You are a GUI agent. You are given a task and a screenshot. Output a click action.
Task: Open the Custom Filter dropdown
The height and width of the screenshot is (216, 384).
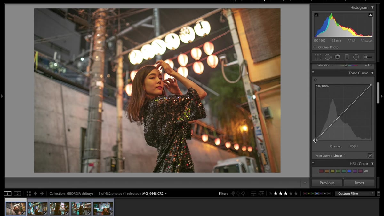[355, 193]
